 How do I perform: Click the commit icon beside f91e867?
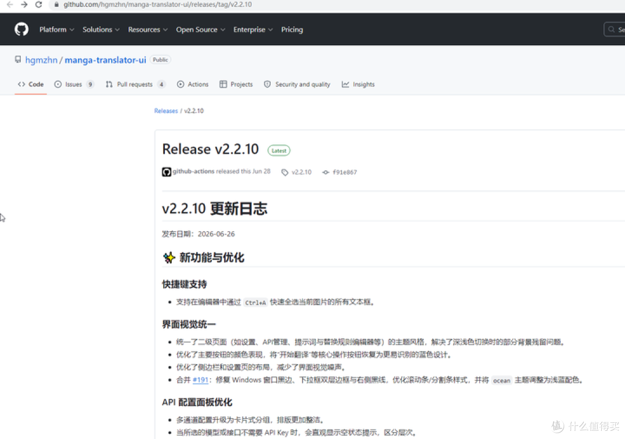326,172
